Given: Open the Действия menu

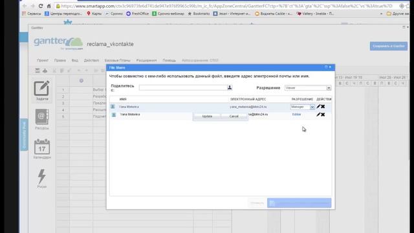Looking at the screenshot, I should click(x=91, y=60).
